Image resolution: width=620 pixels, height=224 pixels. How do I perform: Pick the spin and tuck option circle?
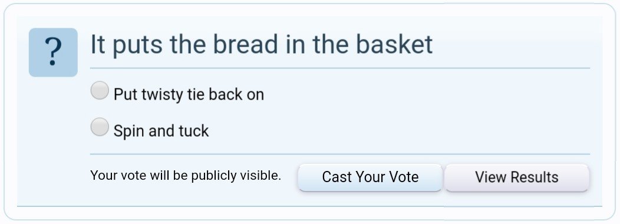click(100, 127)
